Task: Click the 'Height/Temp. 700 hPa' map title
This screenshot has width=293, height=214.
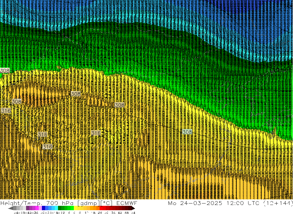Action: coord(37,203)
